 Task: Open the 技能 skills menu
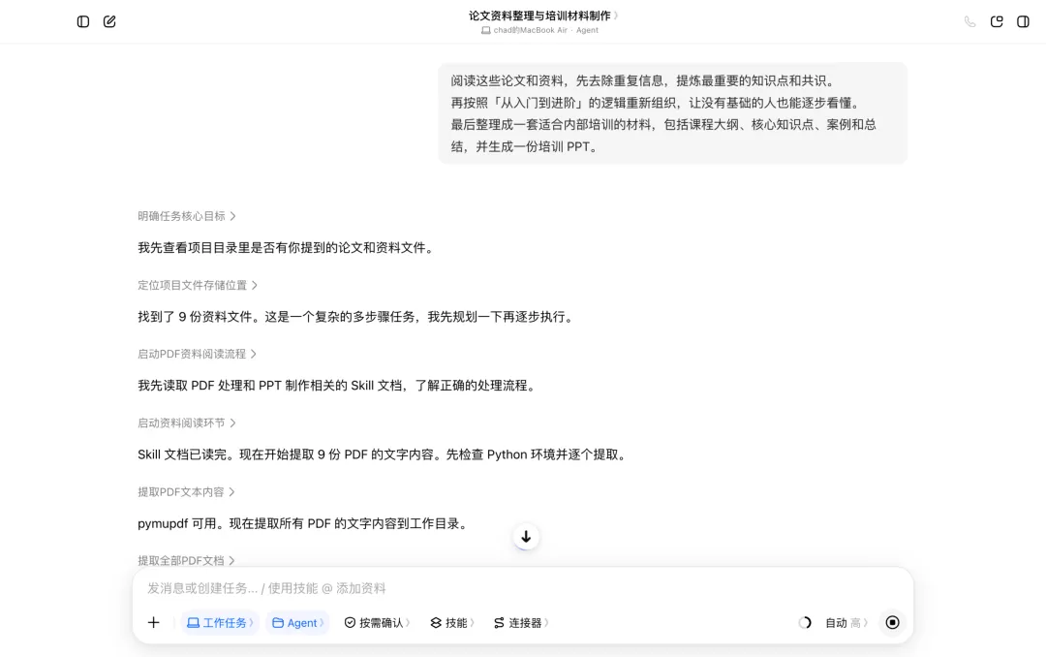451,622
